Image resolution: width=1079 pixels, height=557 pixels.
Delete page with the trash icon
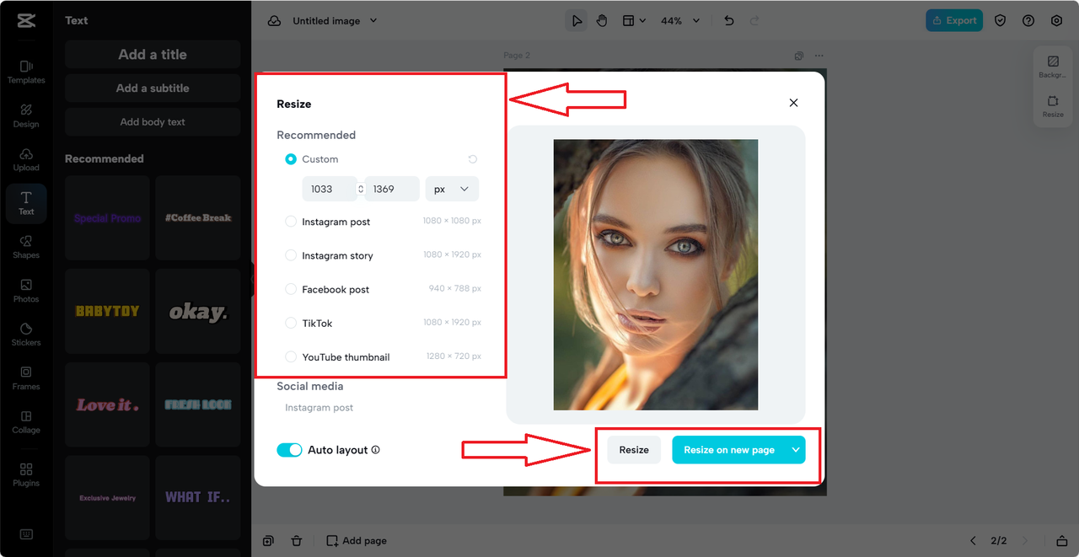pos(297,541)
